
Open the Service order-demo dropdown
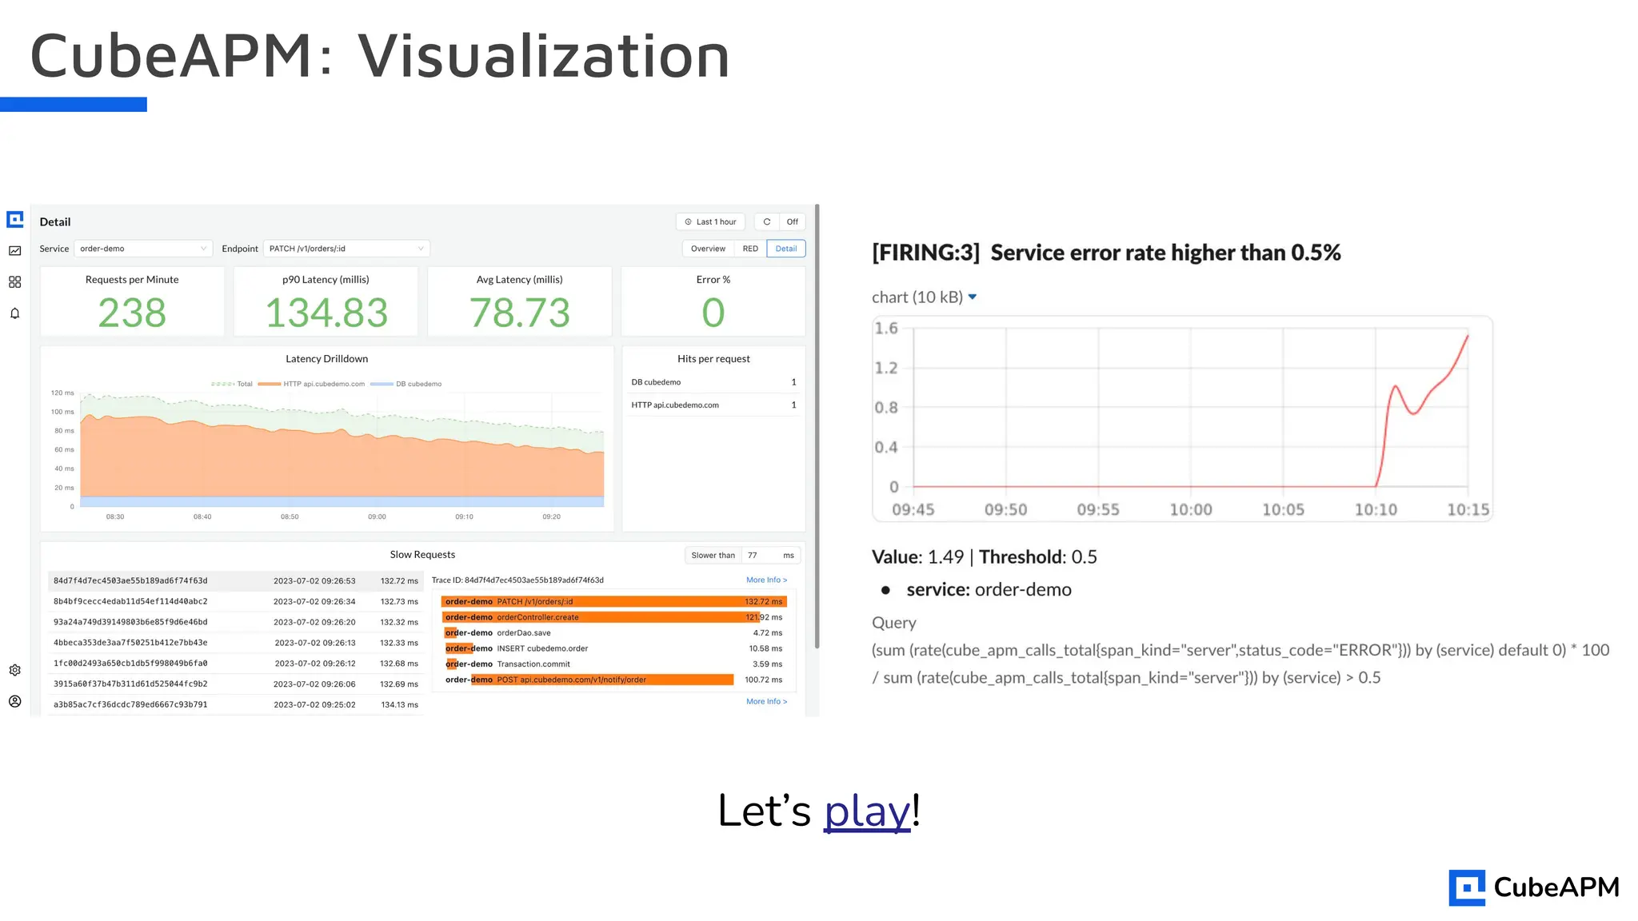pyautogui.click(x=143, y=249)
